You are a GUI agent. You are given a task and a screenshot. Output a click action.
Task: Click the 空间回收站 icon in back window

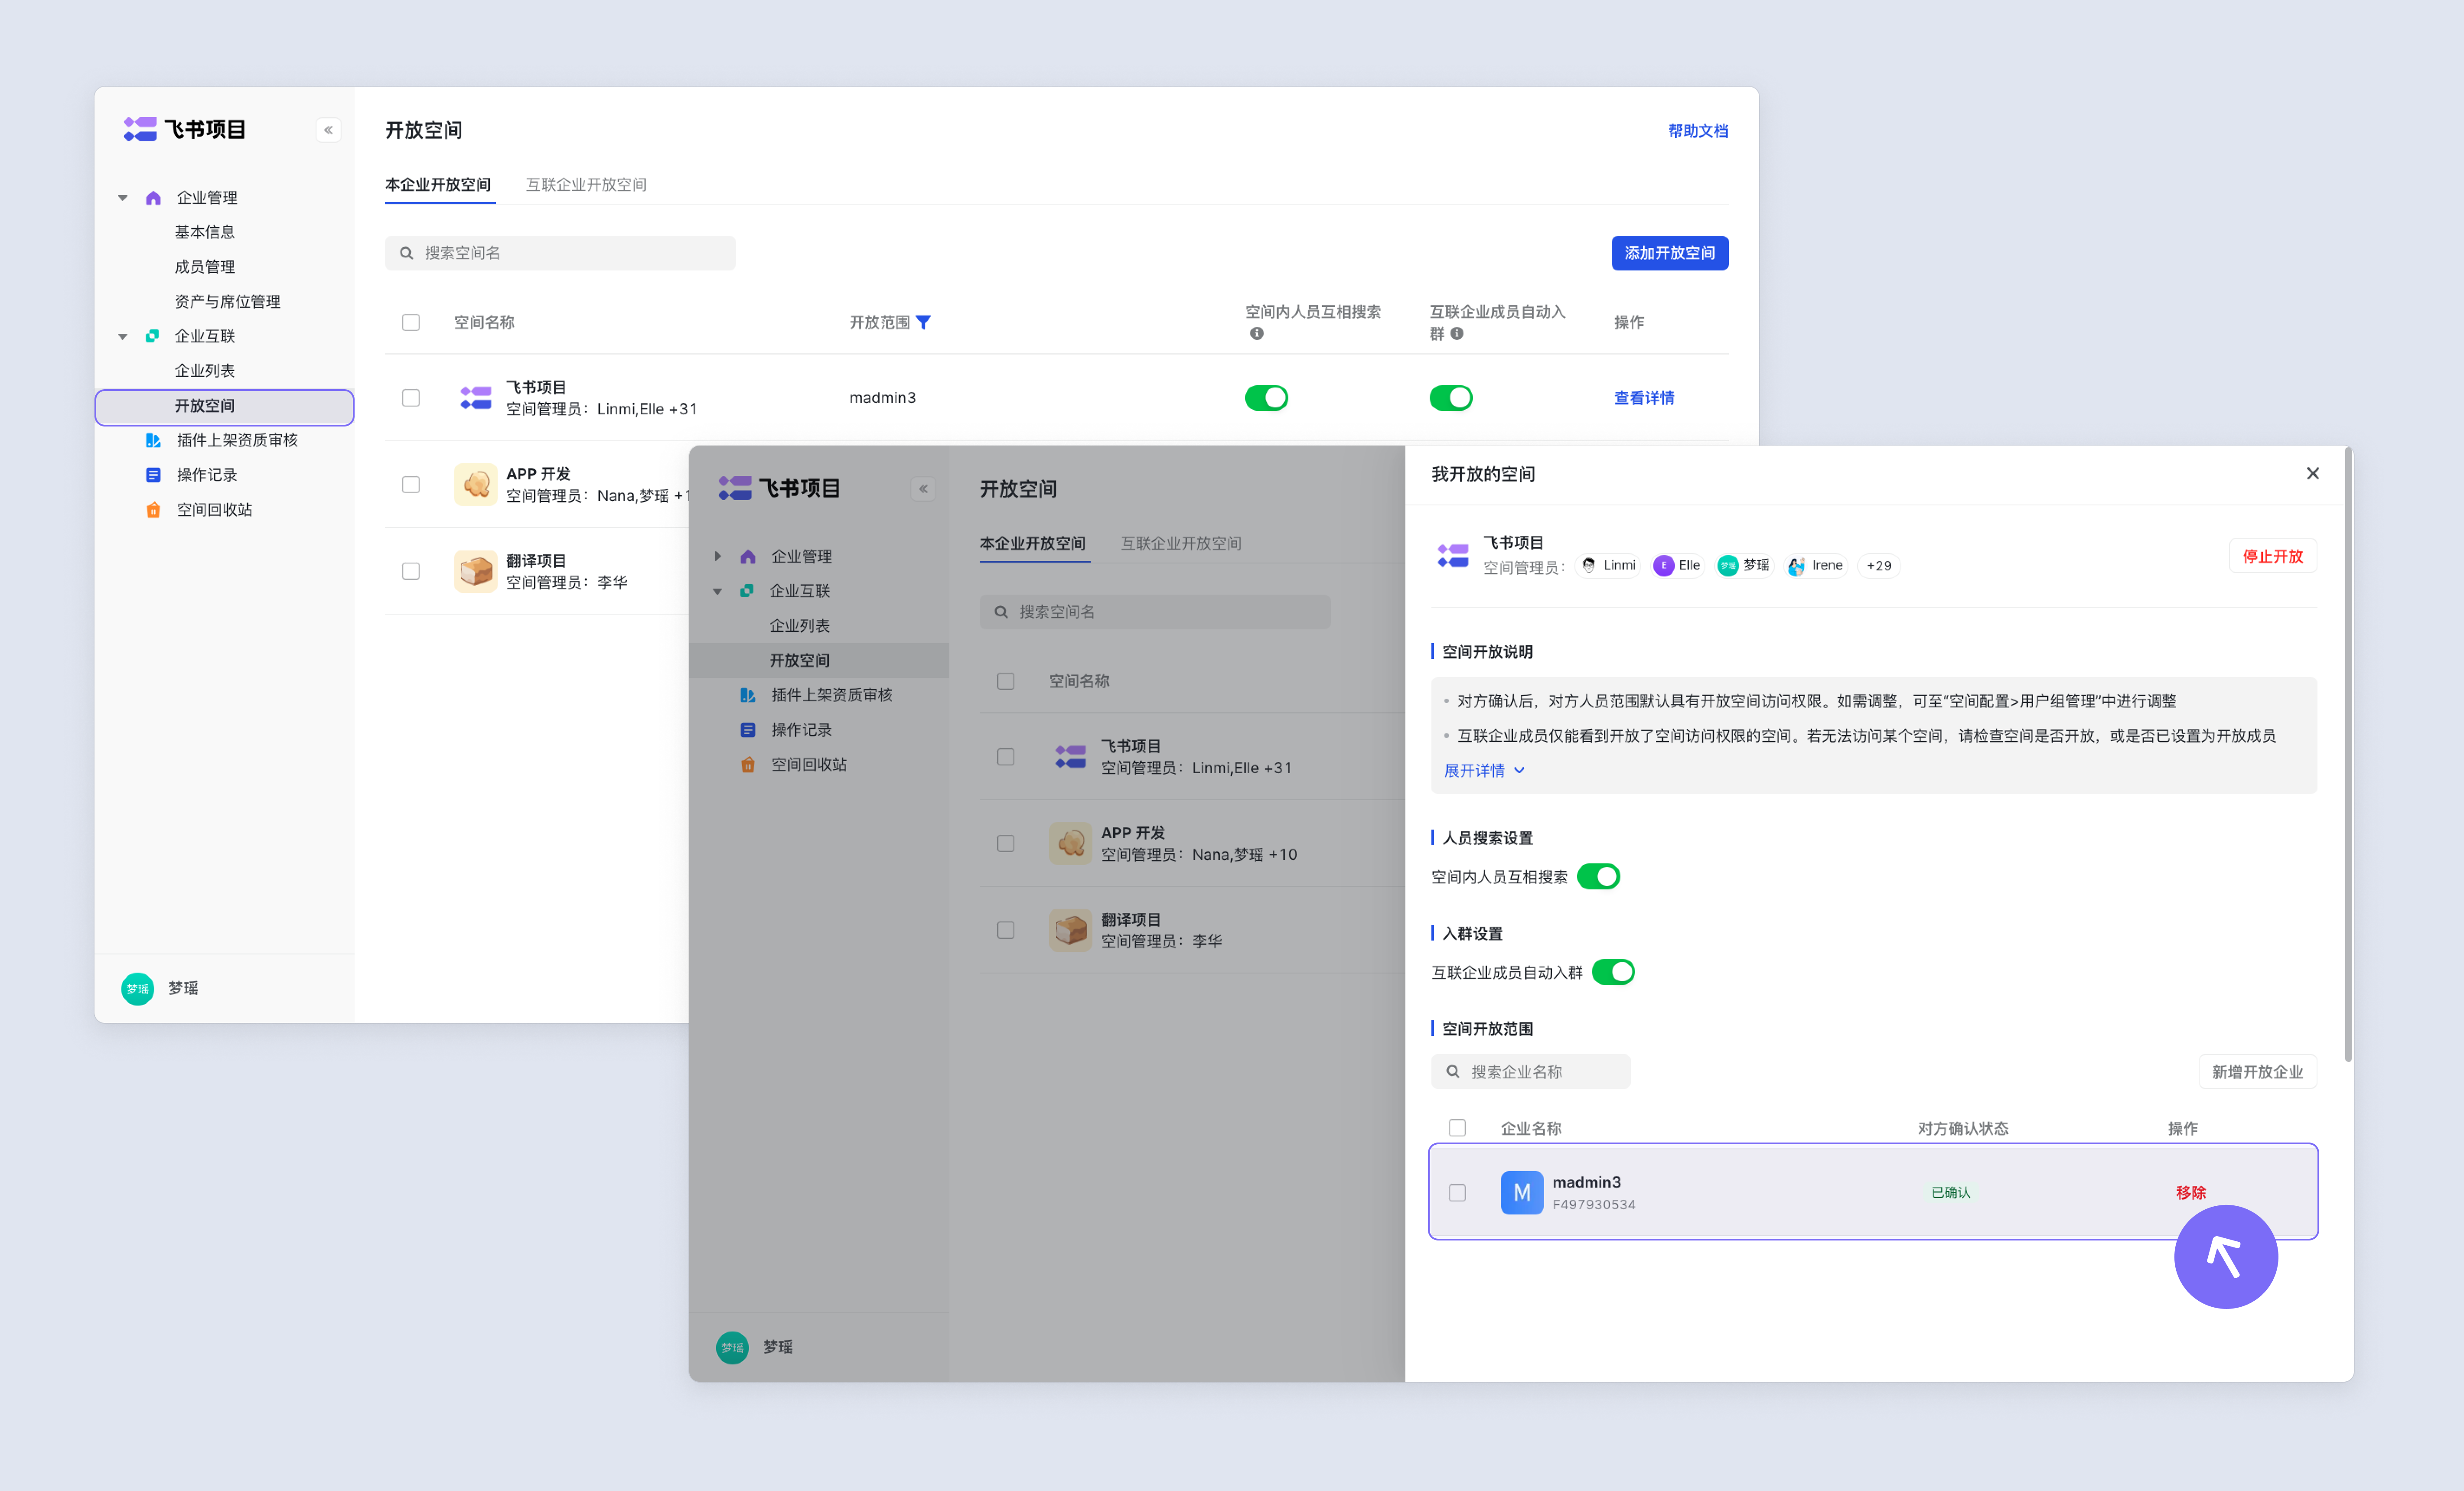pos(153,510)
